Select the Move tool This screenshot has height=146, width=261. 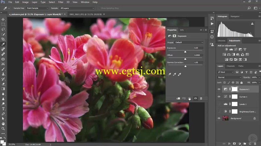coord(3,19)
